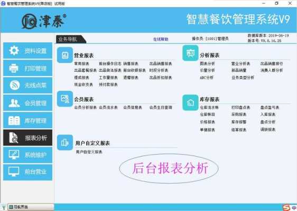Open the 时段分析表 report
297x211 pixels.
(159, 70)
